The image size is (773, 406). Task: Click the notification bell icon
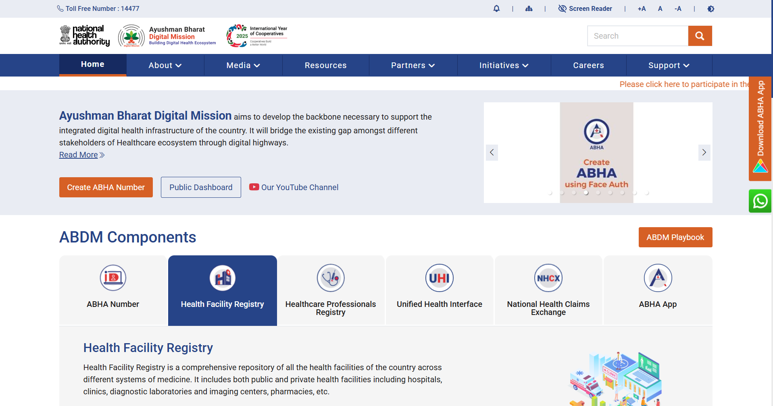coord(496,8)
